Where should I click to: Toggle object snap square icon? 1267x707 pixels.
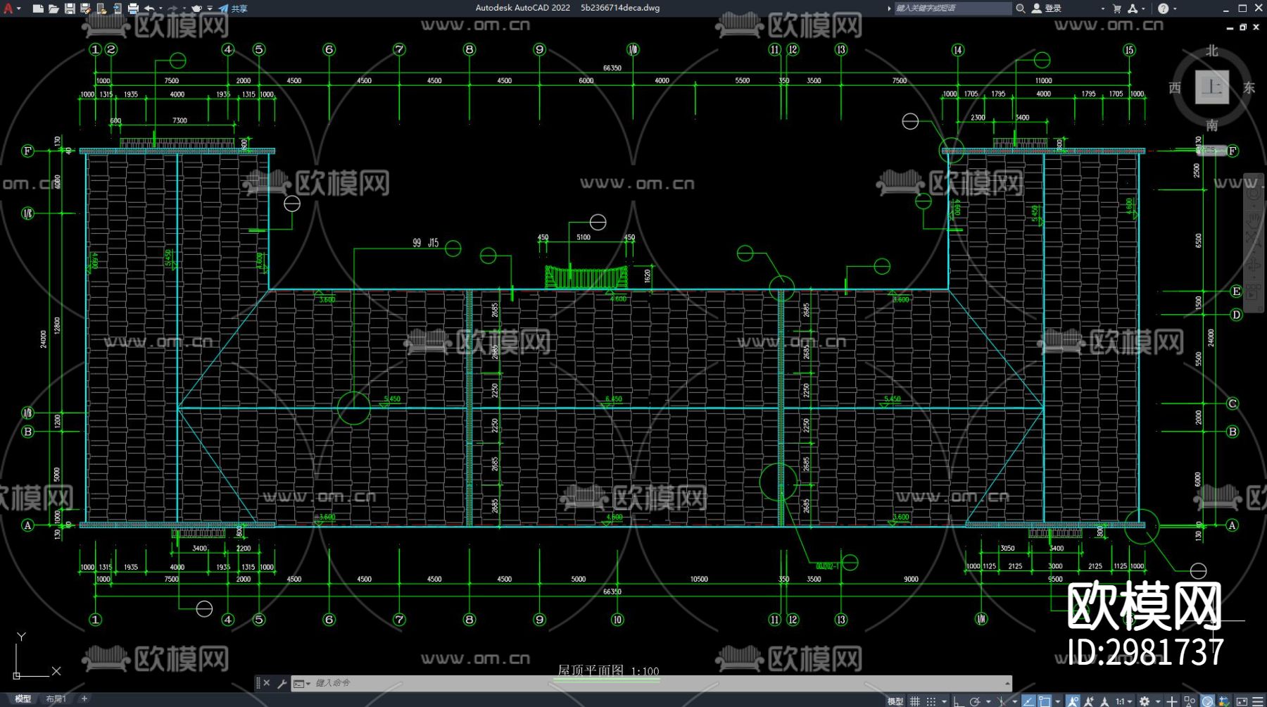[x=1045, y=701]
